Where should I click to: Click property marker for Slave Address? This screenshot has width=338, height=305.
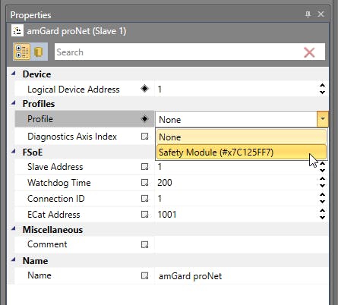click(144, 167)
